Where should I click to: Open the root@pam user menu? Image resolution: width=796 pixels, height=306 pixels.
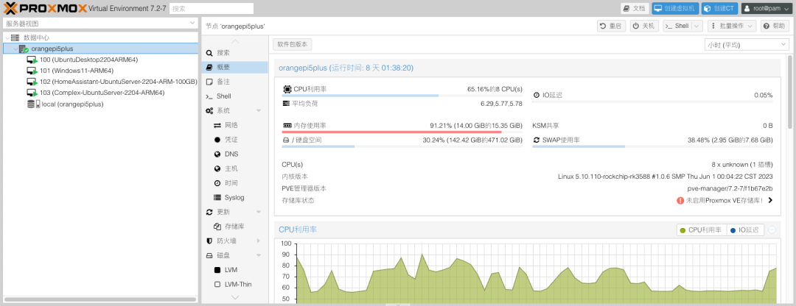[767, 9]
